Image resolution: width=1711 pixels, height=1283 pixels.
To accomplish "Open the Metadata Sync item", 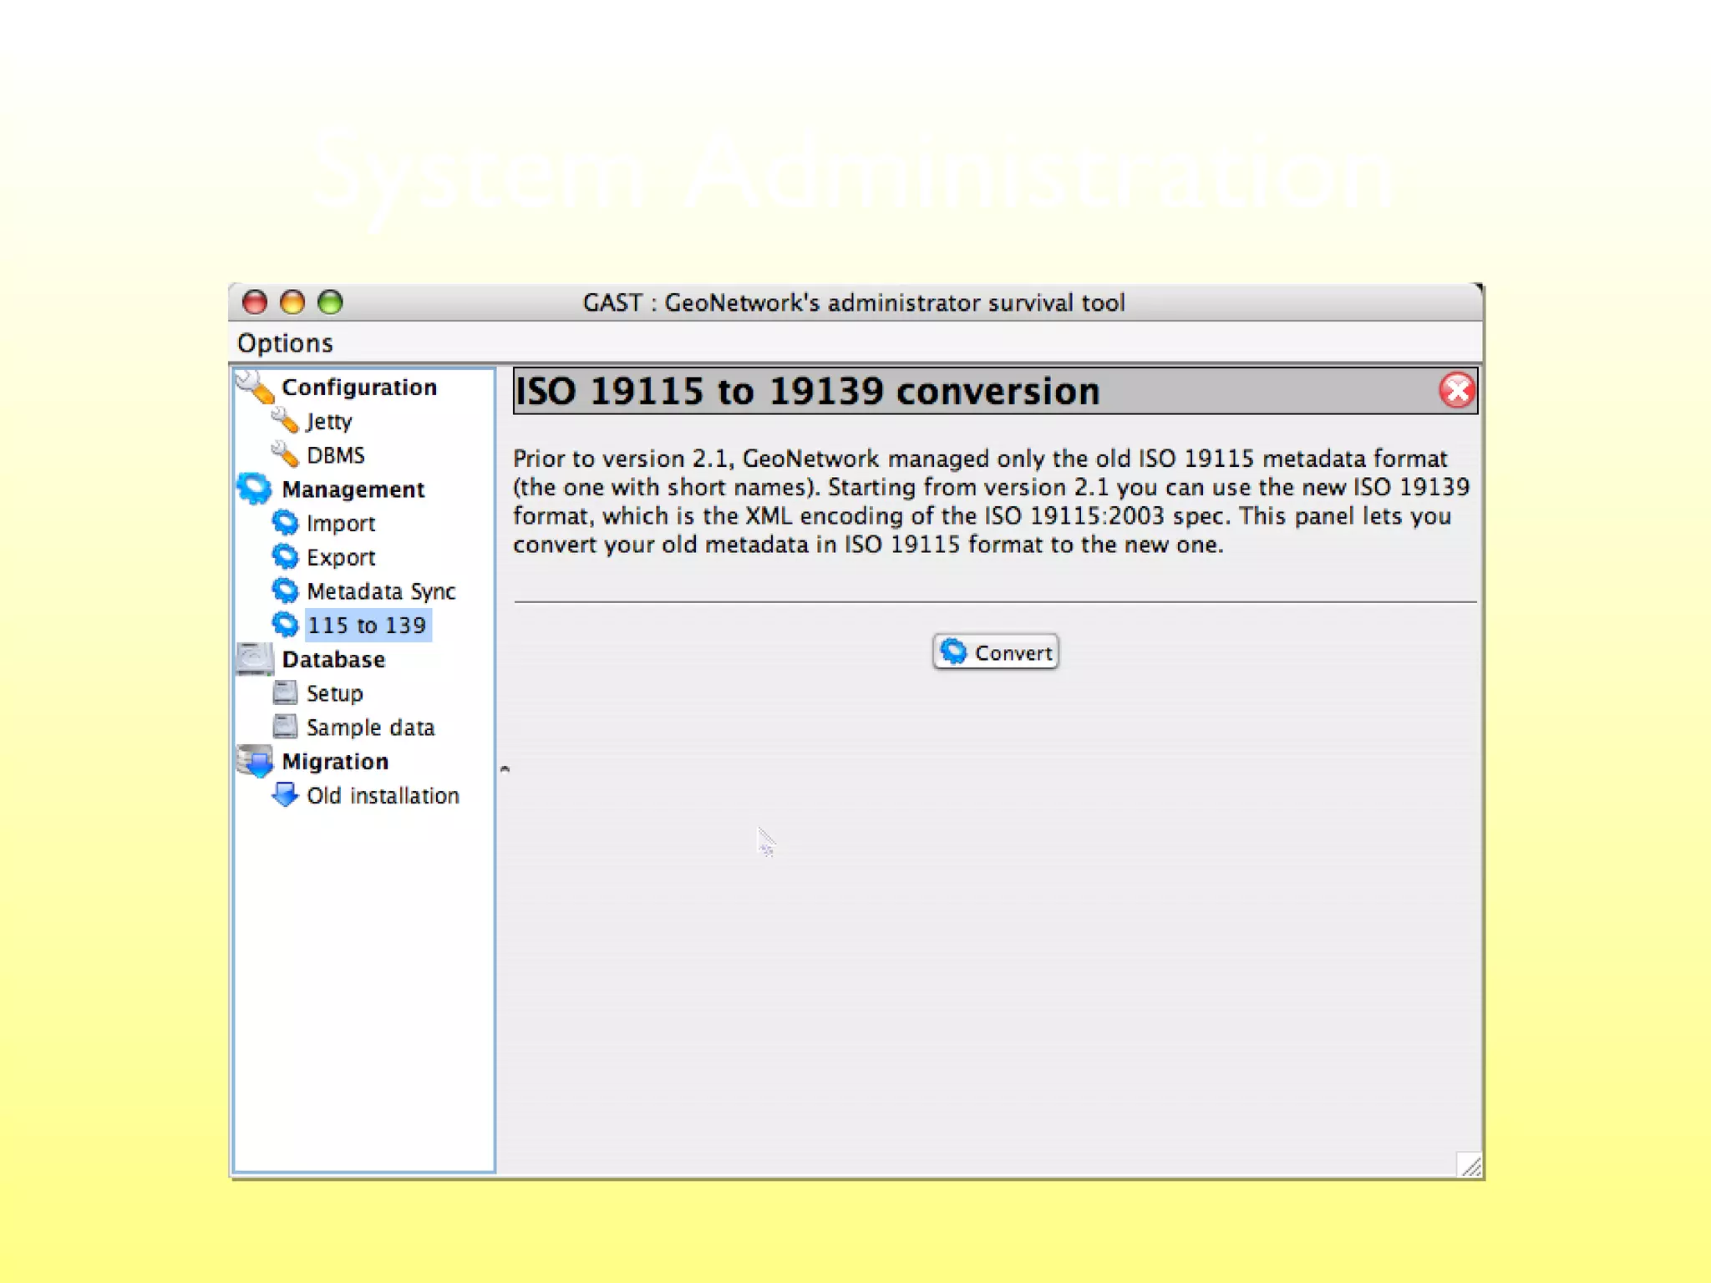I will pos(381,591).
